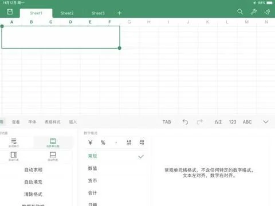Screen dimensions: 275x206
Task: Select column header B
Action: point(32,22)
